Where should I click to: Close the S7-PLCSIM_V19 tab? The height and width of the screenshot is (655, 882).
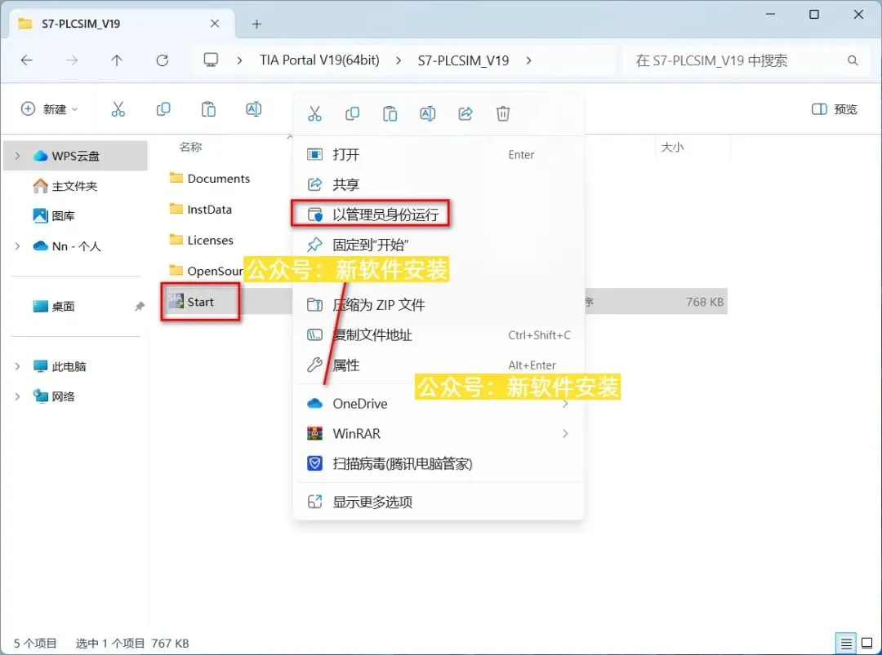point(215,24)
